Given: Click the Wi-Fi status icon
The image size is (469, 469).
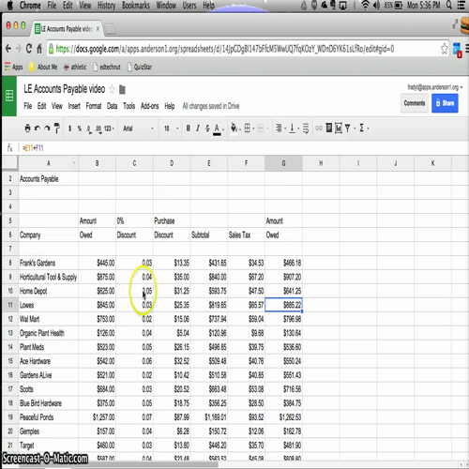Looking at the screenshot, I should coord(365,6).
